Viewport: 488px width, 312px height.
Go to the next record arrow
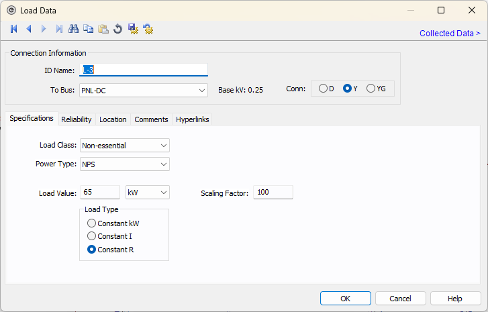(x=44, y=29)
